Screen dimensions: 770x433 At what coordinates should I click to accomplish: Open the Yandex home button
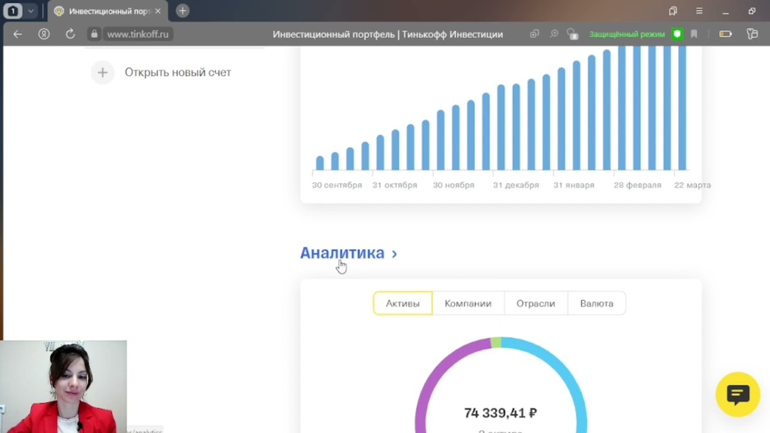[44, 34]
